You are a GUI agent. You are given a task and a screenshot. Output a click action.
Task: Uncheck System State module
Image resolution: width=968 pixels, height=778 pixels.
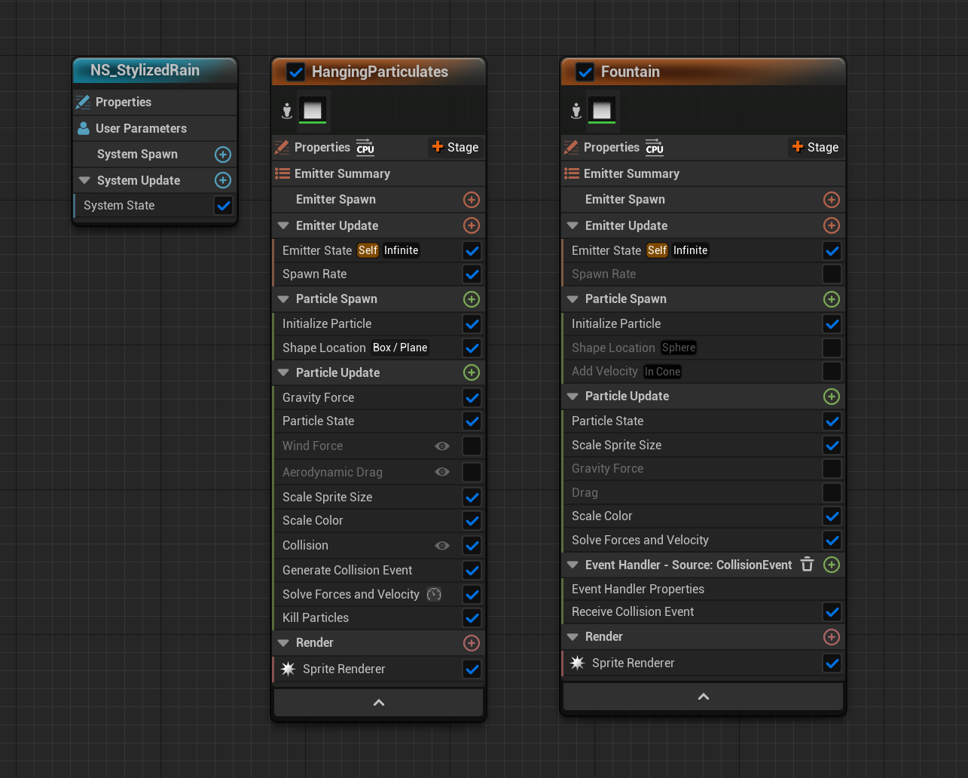(x=223, y=205)
